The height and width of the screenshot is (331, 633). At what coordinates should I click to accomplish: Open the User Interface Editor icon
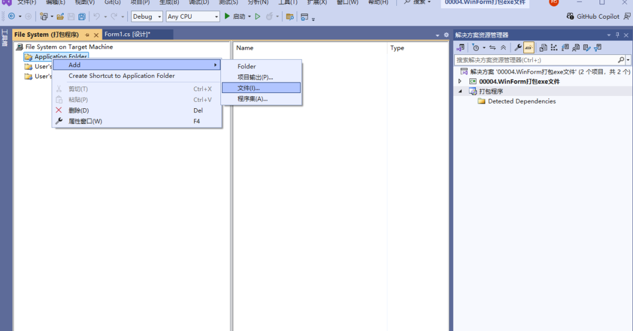(x=576, y=47)
